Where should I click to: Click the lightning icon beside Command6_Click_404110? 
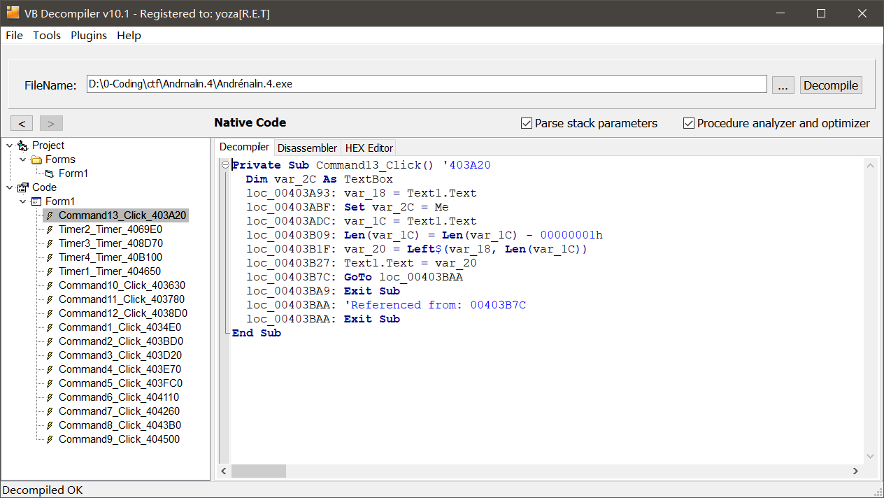point(50,397)
